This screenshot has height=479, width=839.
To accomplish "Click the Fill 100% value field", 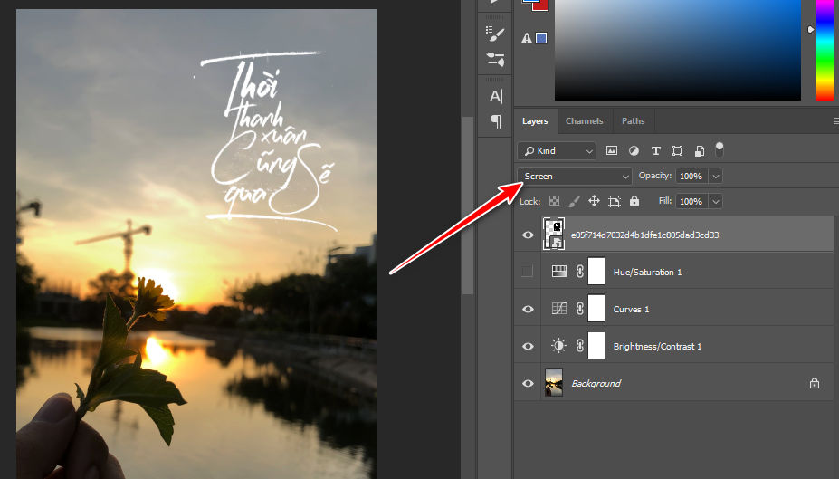I will click(x=691, y=201).
